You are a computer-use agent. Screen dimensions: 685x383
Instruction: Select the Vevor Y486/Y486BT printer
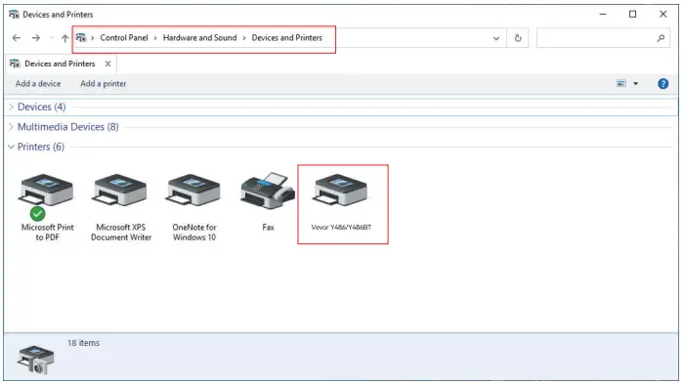[x=341, y=202]
